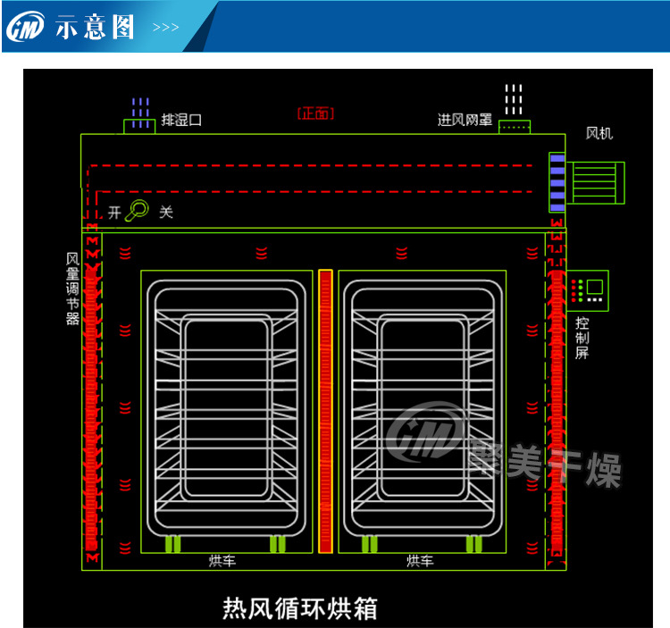Click the upper red dashed airflow line
The height and width of the screenshot is (628, 670).
point(311,165)
